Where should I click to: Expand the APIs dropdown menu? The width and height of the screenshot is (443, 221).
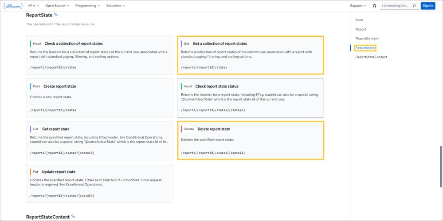click(x=33, y=6)
